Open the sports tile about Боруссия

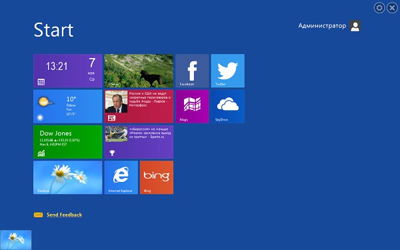point(139,142)
